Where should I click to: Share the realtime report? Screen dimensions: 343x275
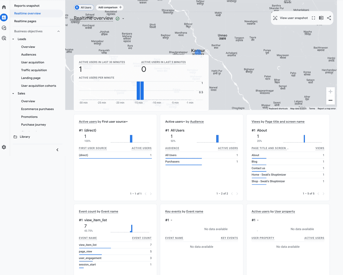329,18
